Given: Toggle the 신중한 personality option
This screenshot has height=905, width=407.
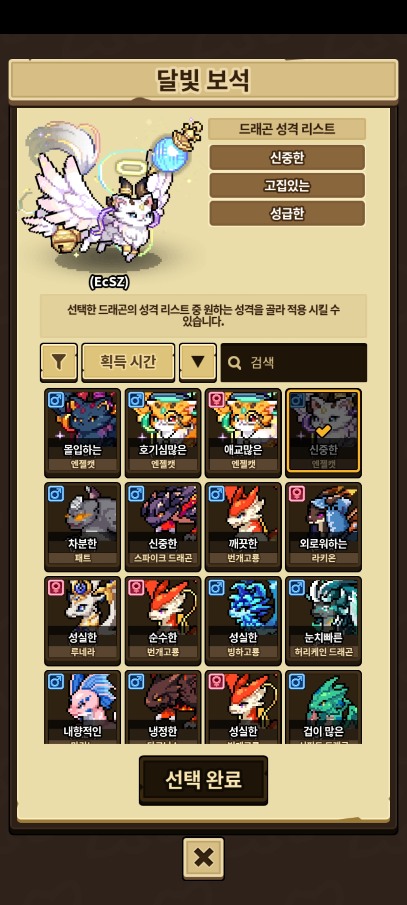Looking at the screenshot, I should pos(287,157).
